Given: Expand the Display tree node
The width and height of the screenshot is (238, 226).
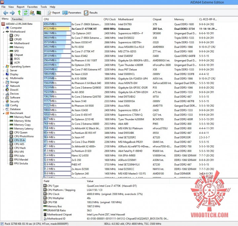Looking at the screenshot, I should click(4, 74).
